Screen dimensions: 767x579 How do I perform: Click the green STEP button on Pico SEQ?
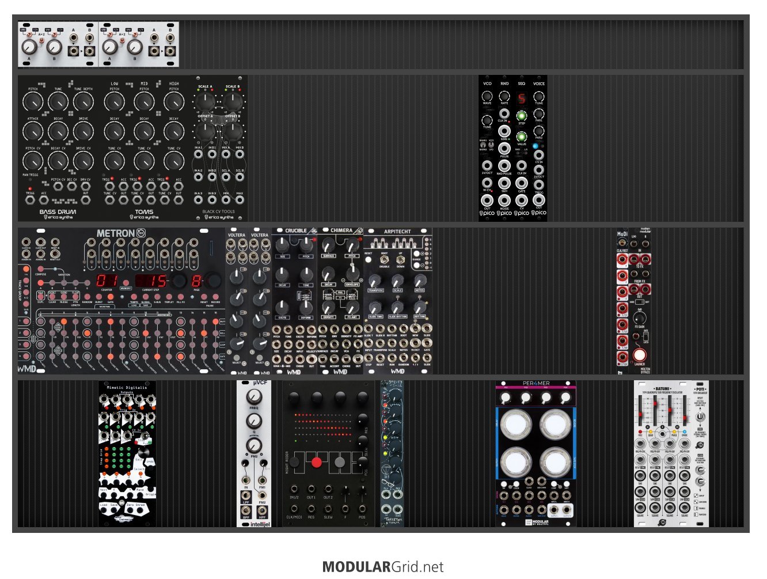pos(522,115)
